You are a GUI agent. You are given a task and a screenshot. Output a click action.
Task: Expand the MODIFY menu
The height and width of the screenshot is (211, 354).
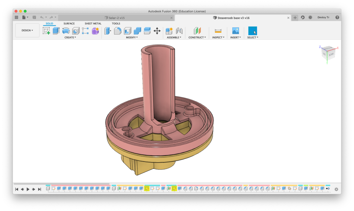pos(132,37)
